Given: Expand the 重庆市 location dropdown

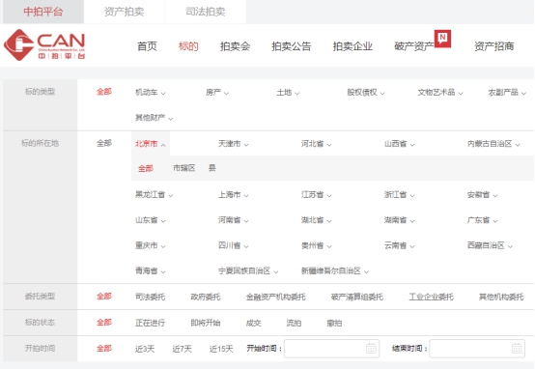Looking at the screenshot, I should click(x=151, y=245).
